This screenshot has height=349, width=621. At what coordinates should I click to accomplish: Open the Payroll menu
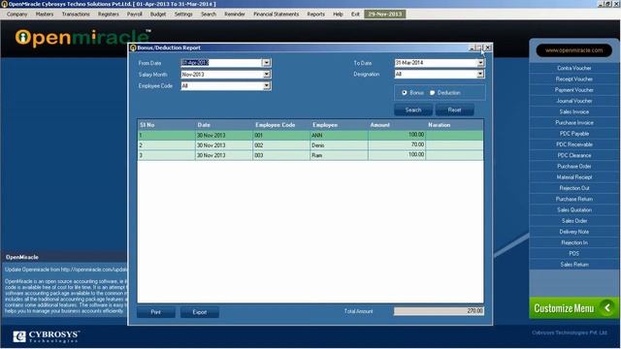(x=134, y=14)
